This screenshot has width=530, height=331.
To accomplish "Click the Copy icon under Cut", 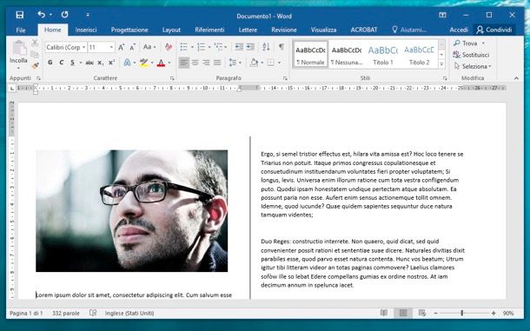I will point(35,55).
